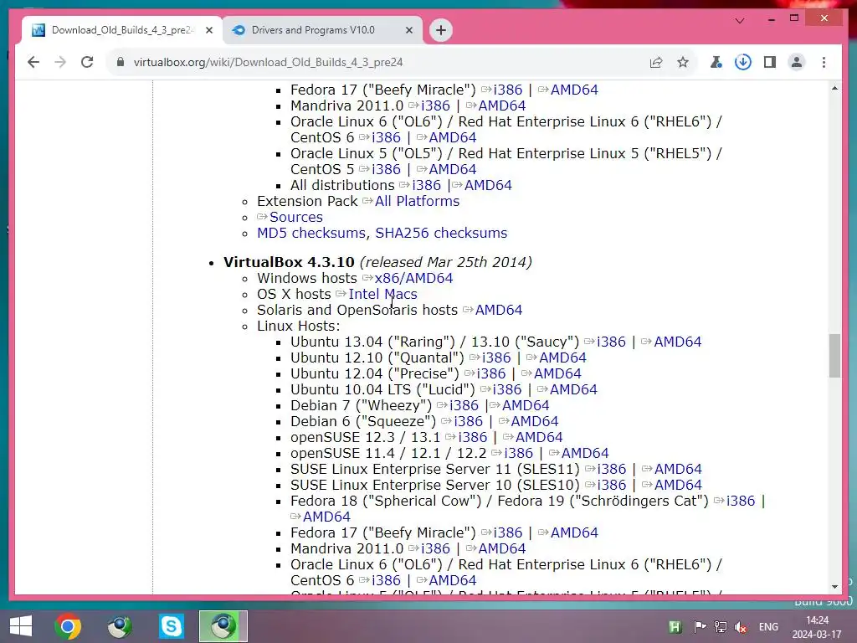Go back to the previous page

click(x=33, y=62)
